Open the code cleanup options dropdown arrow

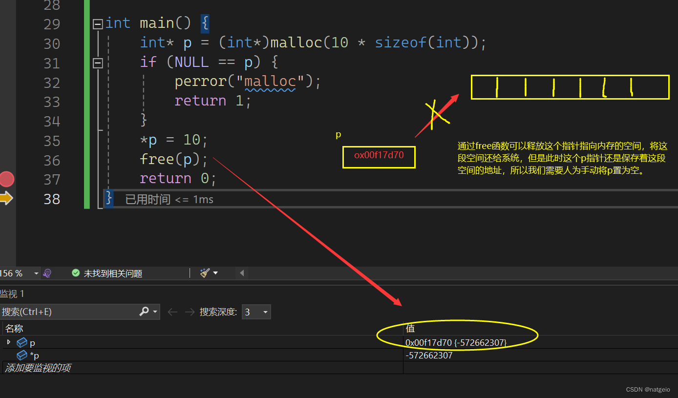(x=215, y=273)
